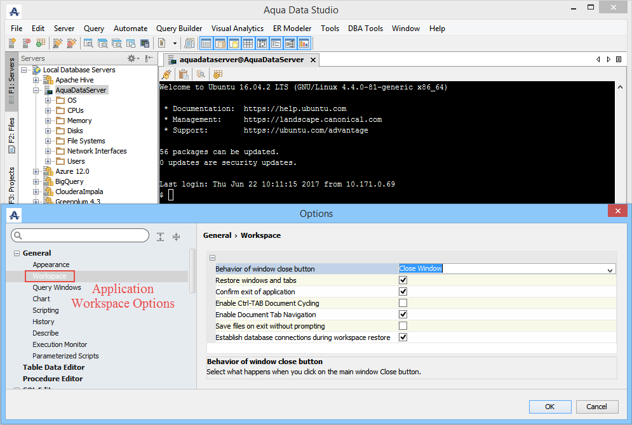The width and height of the screenshot is (632, 425).
Task: Switch to the F3: Projects side tab
Action: click(11, 185)
